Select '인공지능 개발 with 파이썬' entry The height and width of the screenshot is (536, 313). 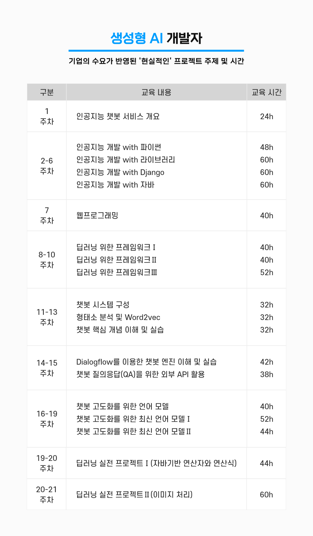pyautogui.click(x=119, y=147)
